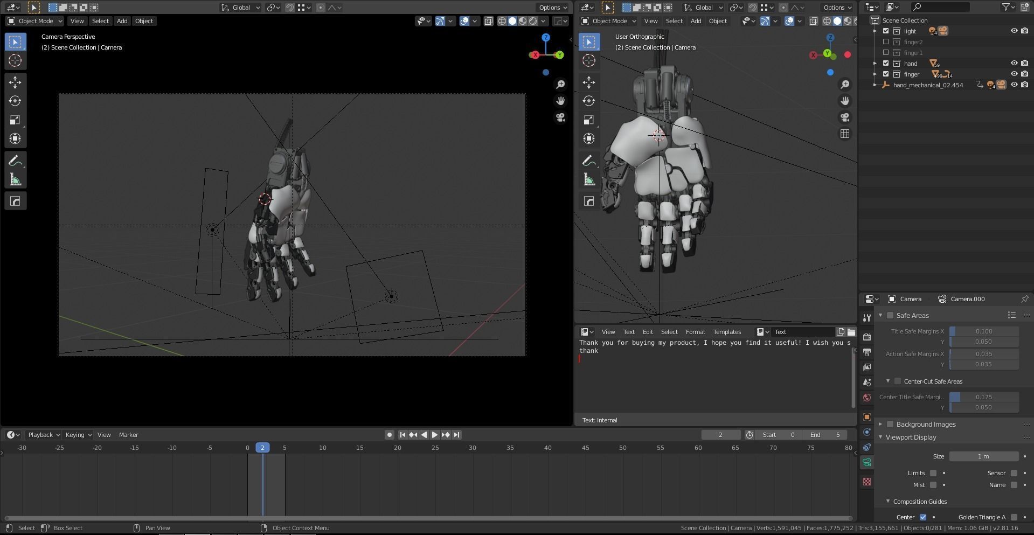Enable the finger1 collection checkbox
Image resolution: width=1034 pixels, height=535 pixels.
[x=886, y=53]
